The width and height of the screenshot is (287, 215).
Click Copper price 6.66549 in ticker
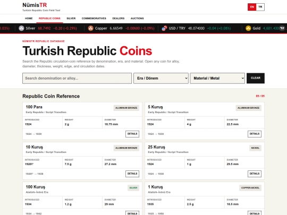point(116,28)
